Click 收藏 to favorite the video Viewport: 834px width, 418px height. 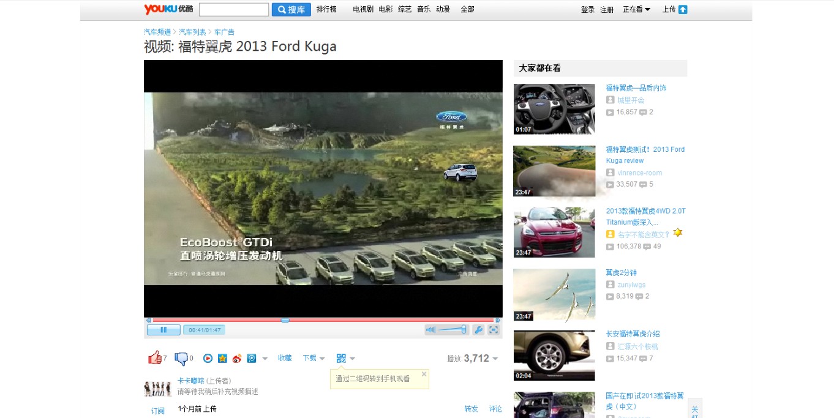pyautogui.click(x=285, y=358)
